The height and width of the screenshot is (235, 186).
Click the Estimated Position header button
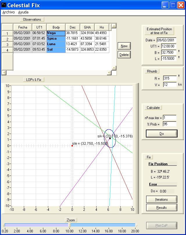coord(159,31)
